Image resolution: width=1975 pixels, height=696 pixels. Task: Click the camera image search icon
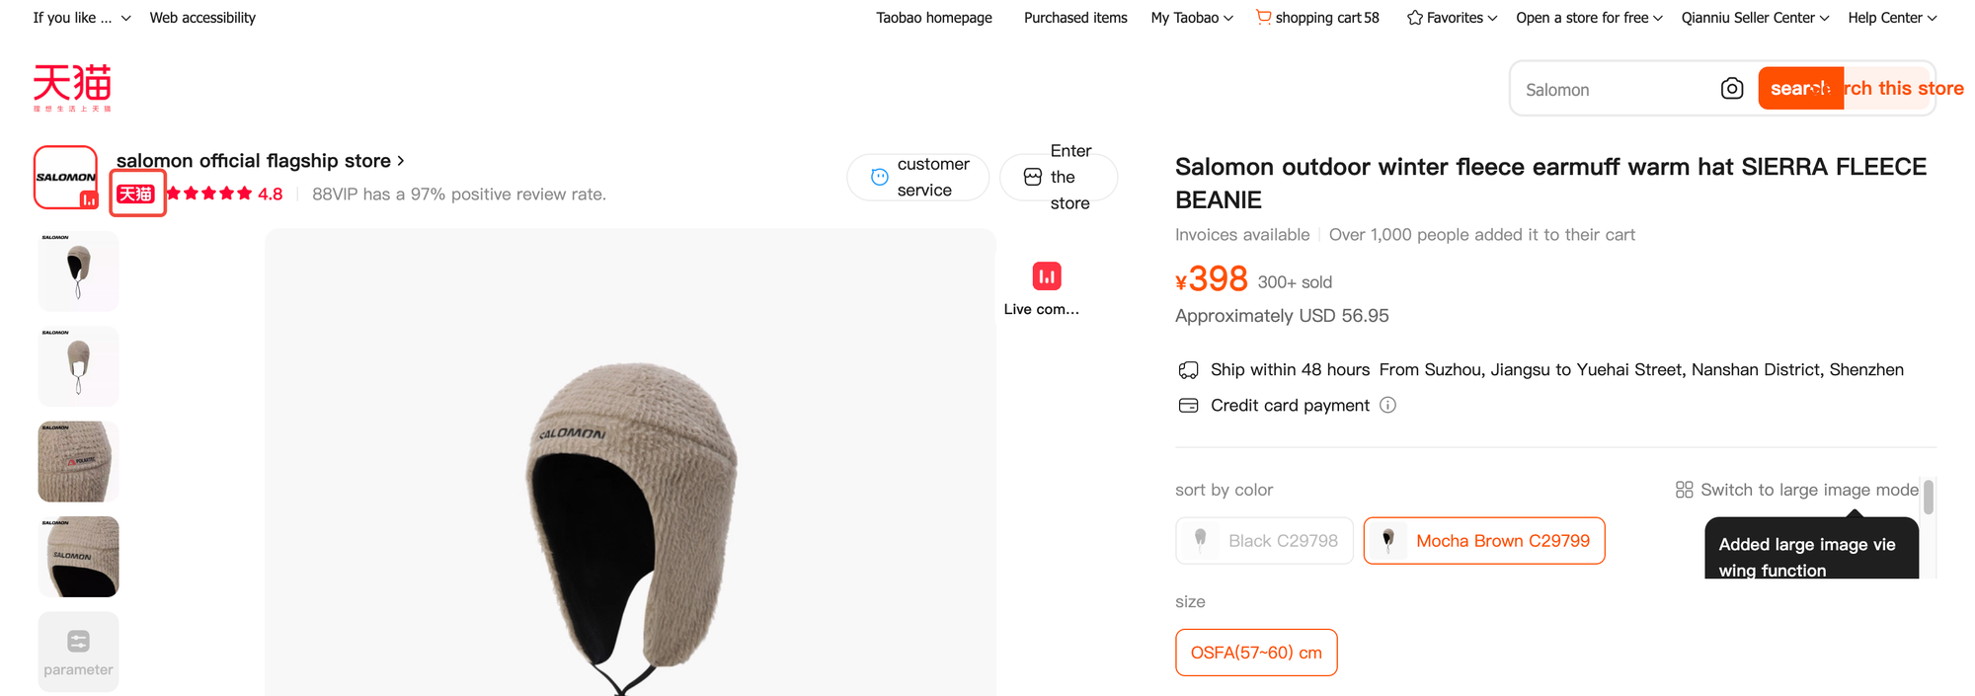[x=1731, y=89]
